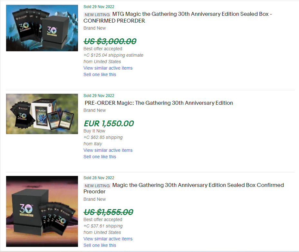Click 'Sell one like this' under the $3,000 listing
299x252 pixels.
100,74
